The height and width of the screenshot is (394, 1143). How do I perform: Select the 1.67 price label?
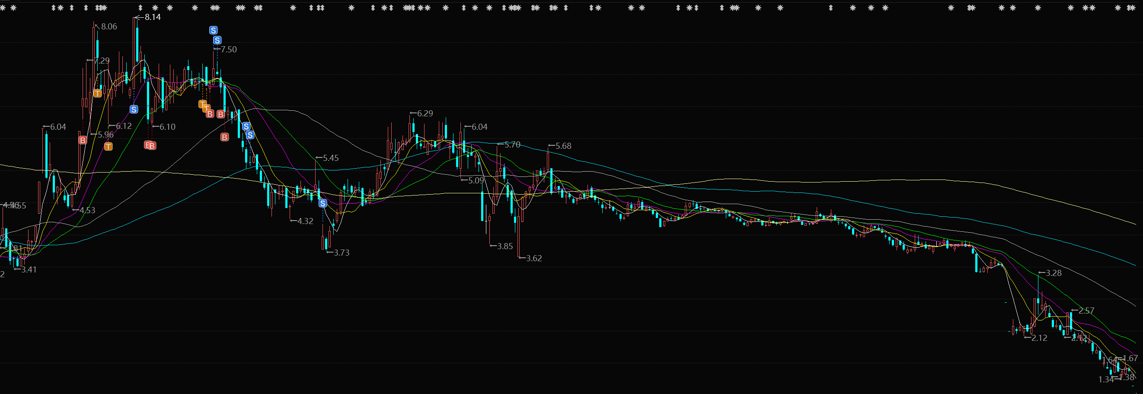pos(1130,358)
